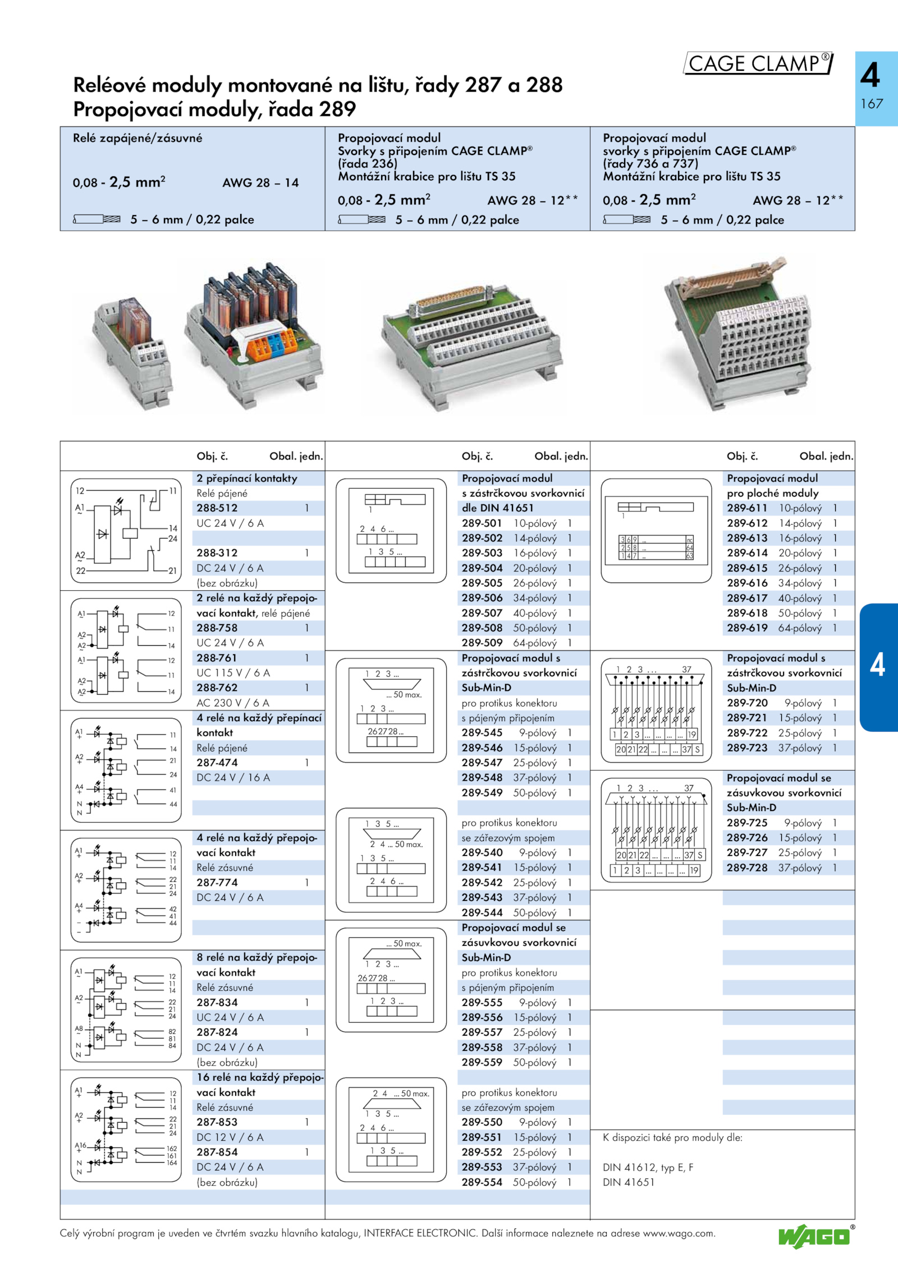Click order number 289-725
Screen dimensions: 898x1271
747,822
